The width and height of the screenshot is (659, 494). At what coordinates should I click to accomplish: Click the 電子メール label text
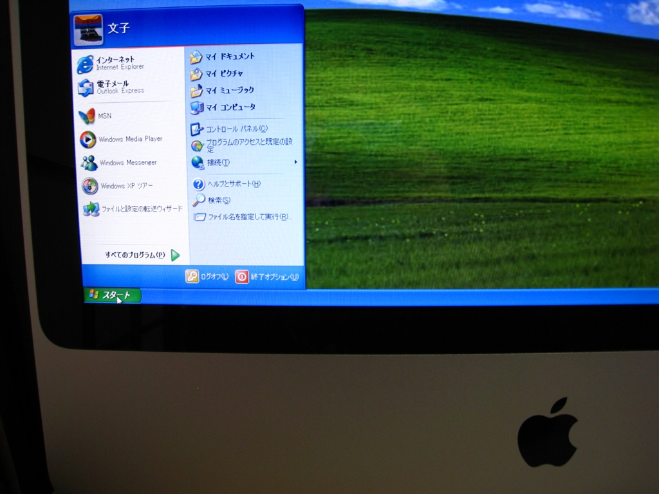(113, 83)
